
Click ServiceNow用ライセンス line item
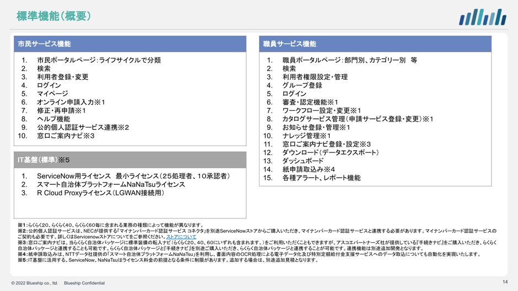[x=133, y=176]
